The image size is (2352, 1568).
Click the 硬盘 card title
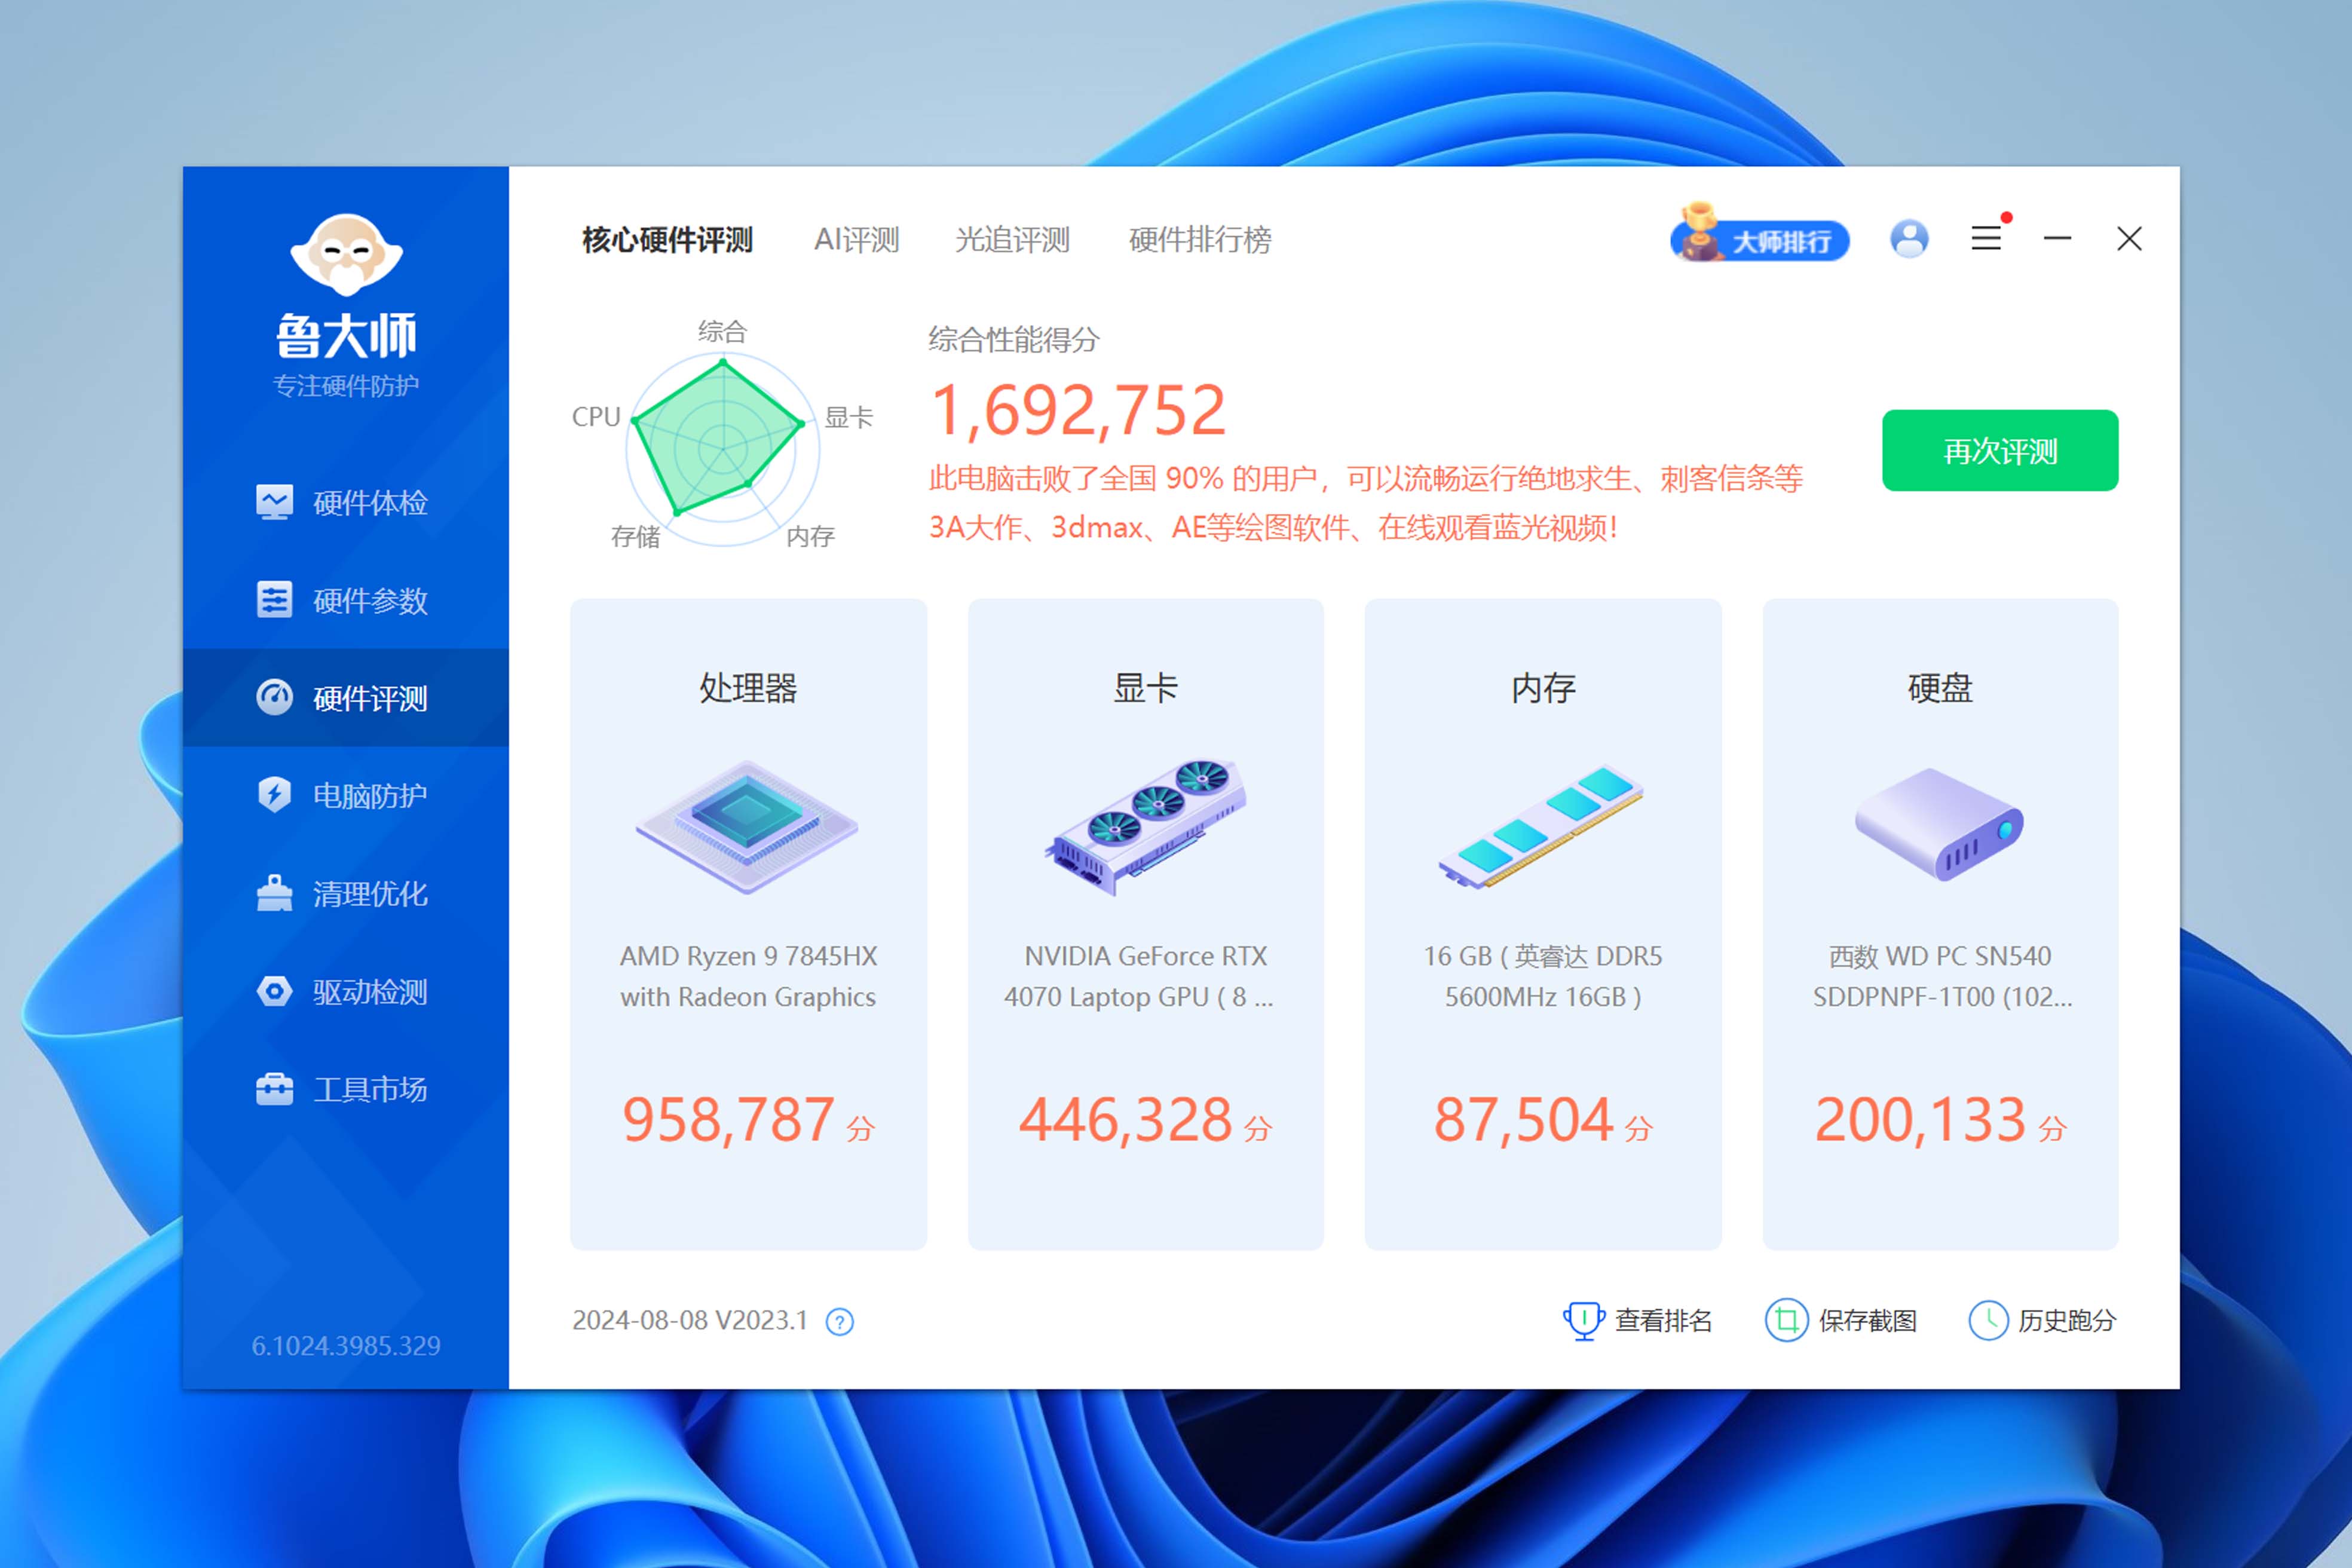1940,688
